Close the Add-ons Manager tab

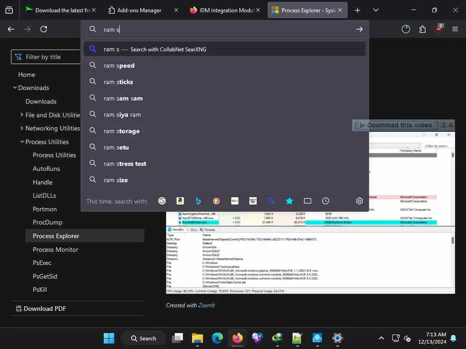coord(176,10)
